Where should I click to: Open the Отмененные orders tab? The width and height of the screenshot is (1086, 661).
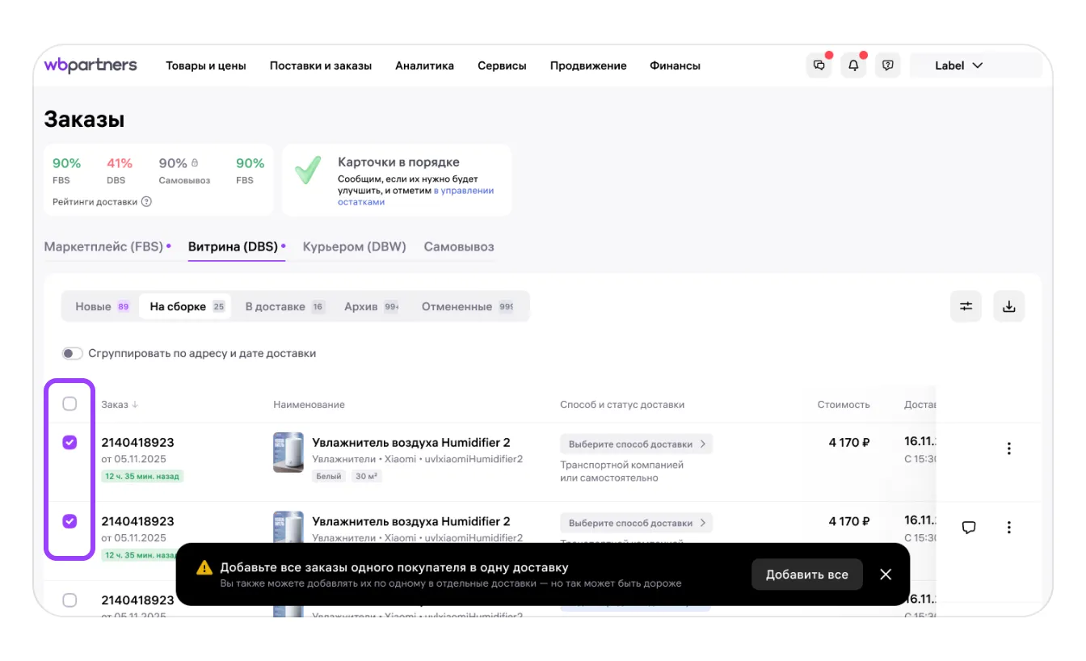tap(468, 307)
